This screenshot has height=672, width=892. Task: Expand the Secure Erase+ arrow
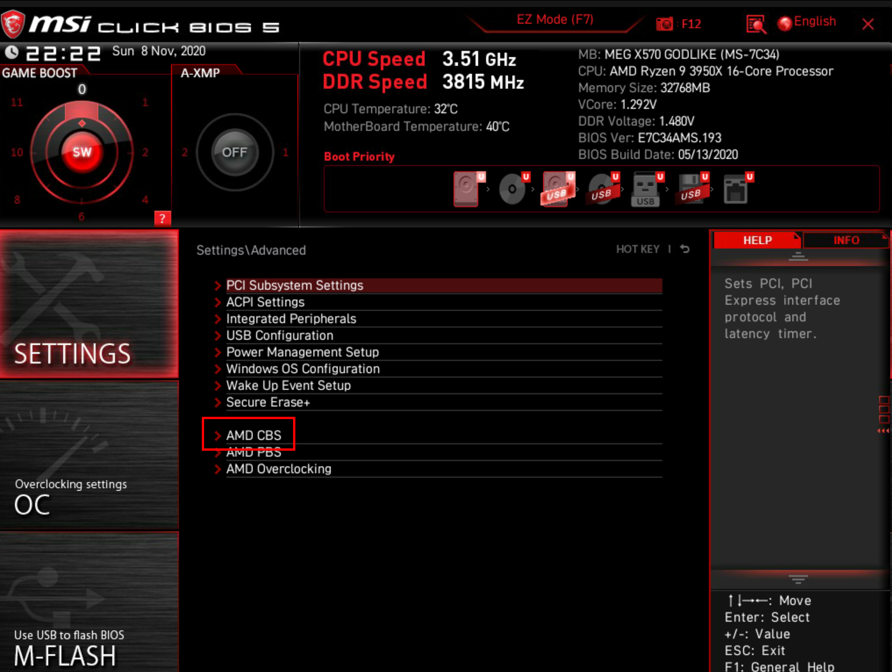(218, 402)
